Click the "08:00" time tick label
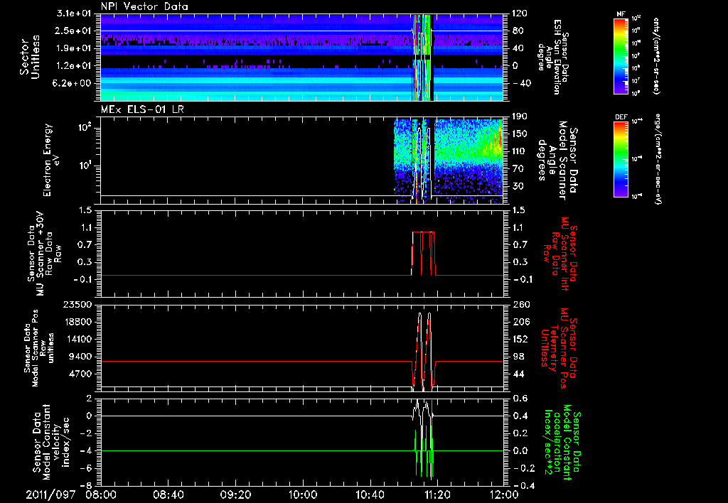Viewport: 728px width, 503px height. [101, 494]
